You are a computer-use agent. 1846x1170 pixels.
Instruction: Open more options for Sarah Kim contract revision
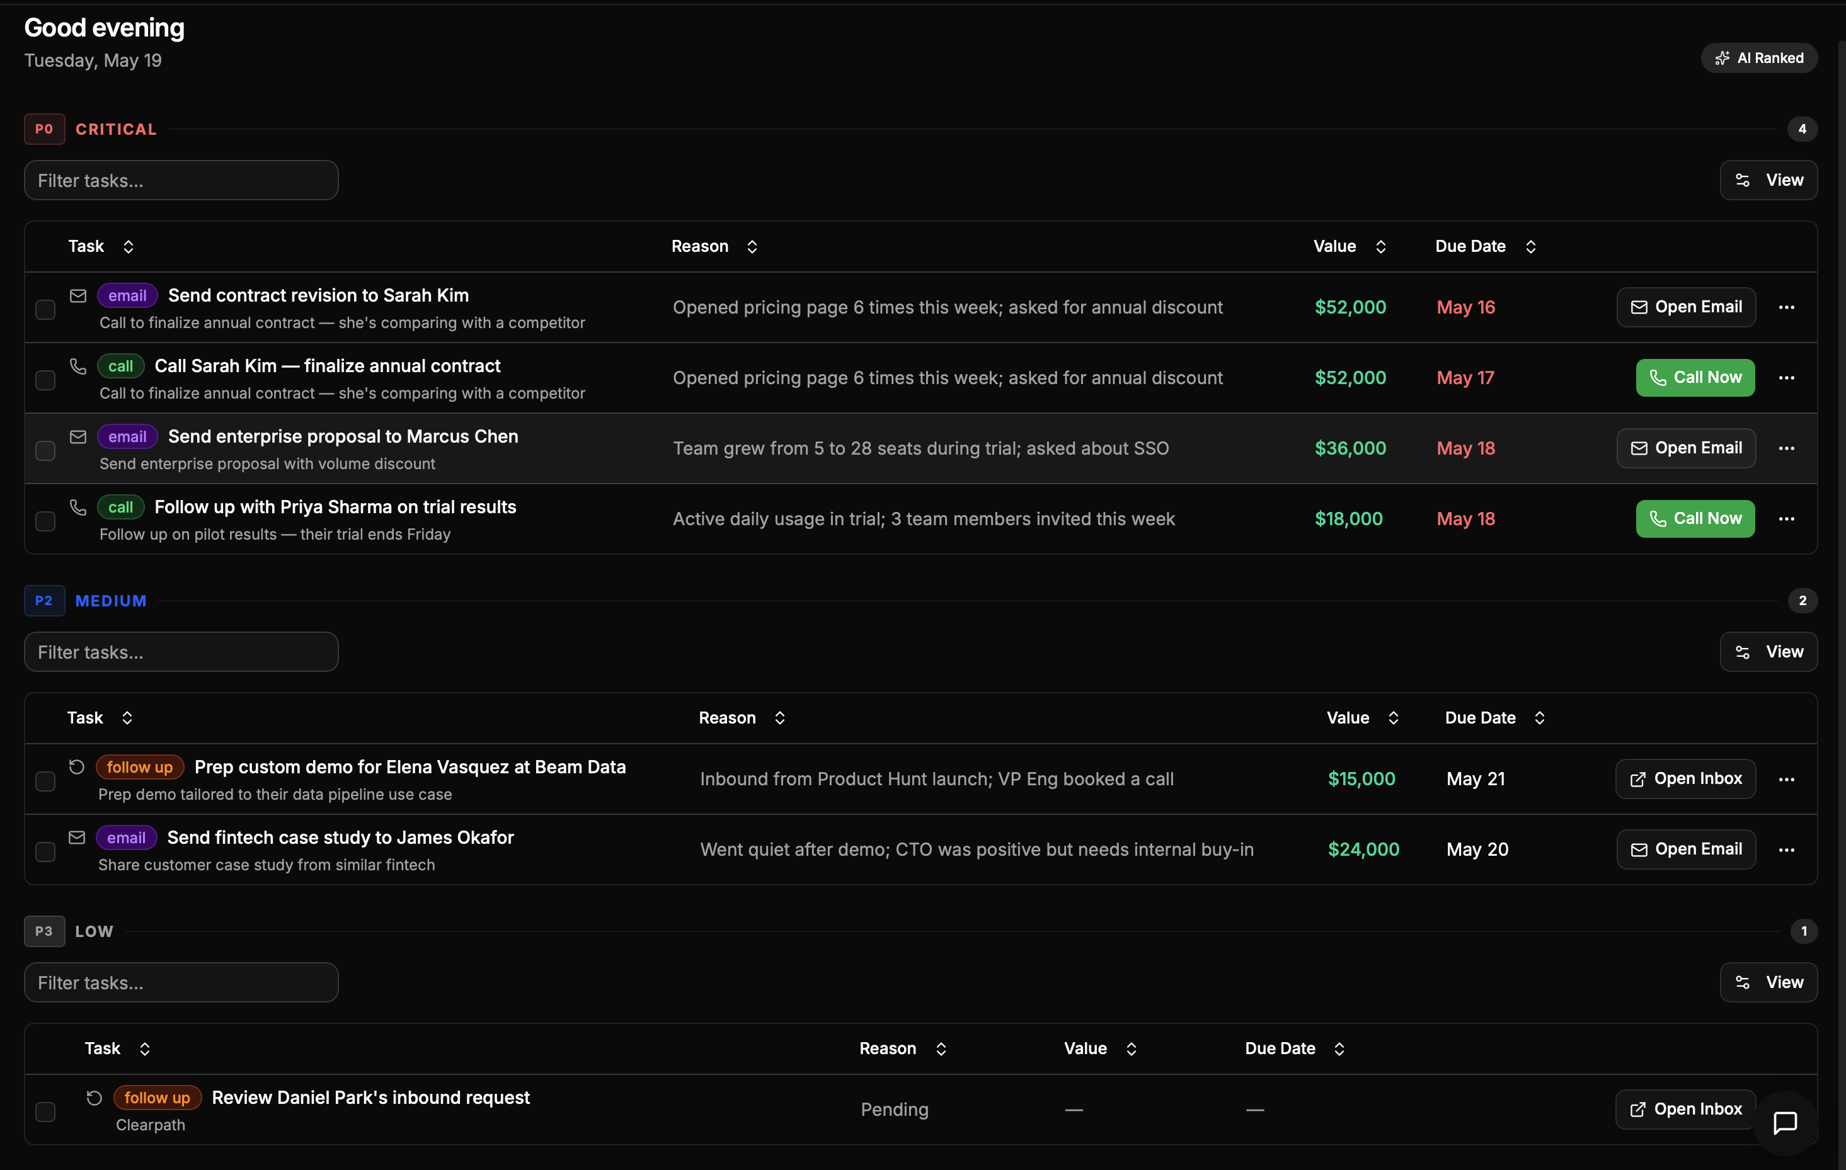pyautogui.click(x=1786, y=307)
